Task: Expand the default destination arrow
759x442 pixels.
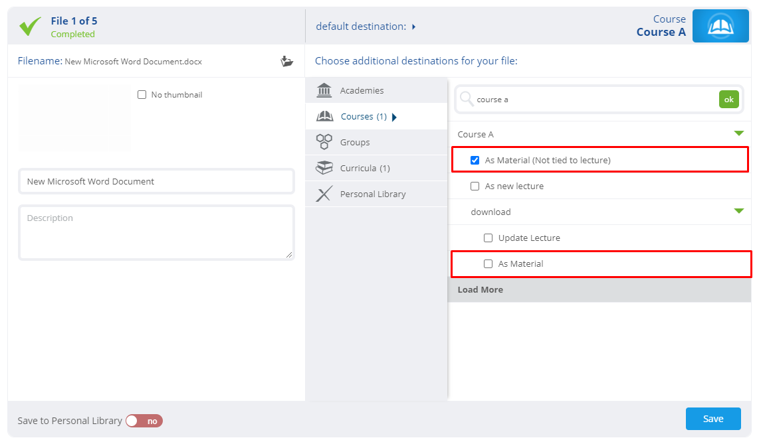Action: 414,27
